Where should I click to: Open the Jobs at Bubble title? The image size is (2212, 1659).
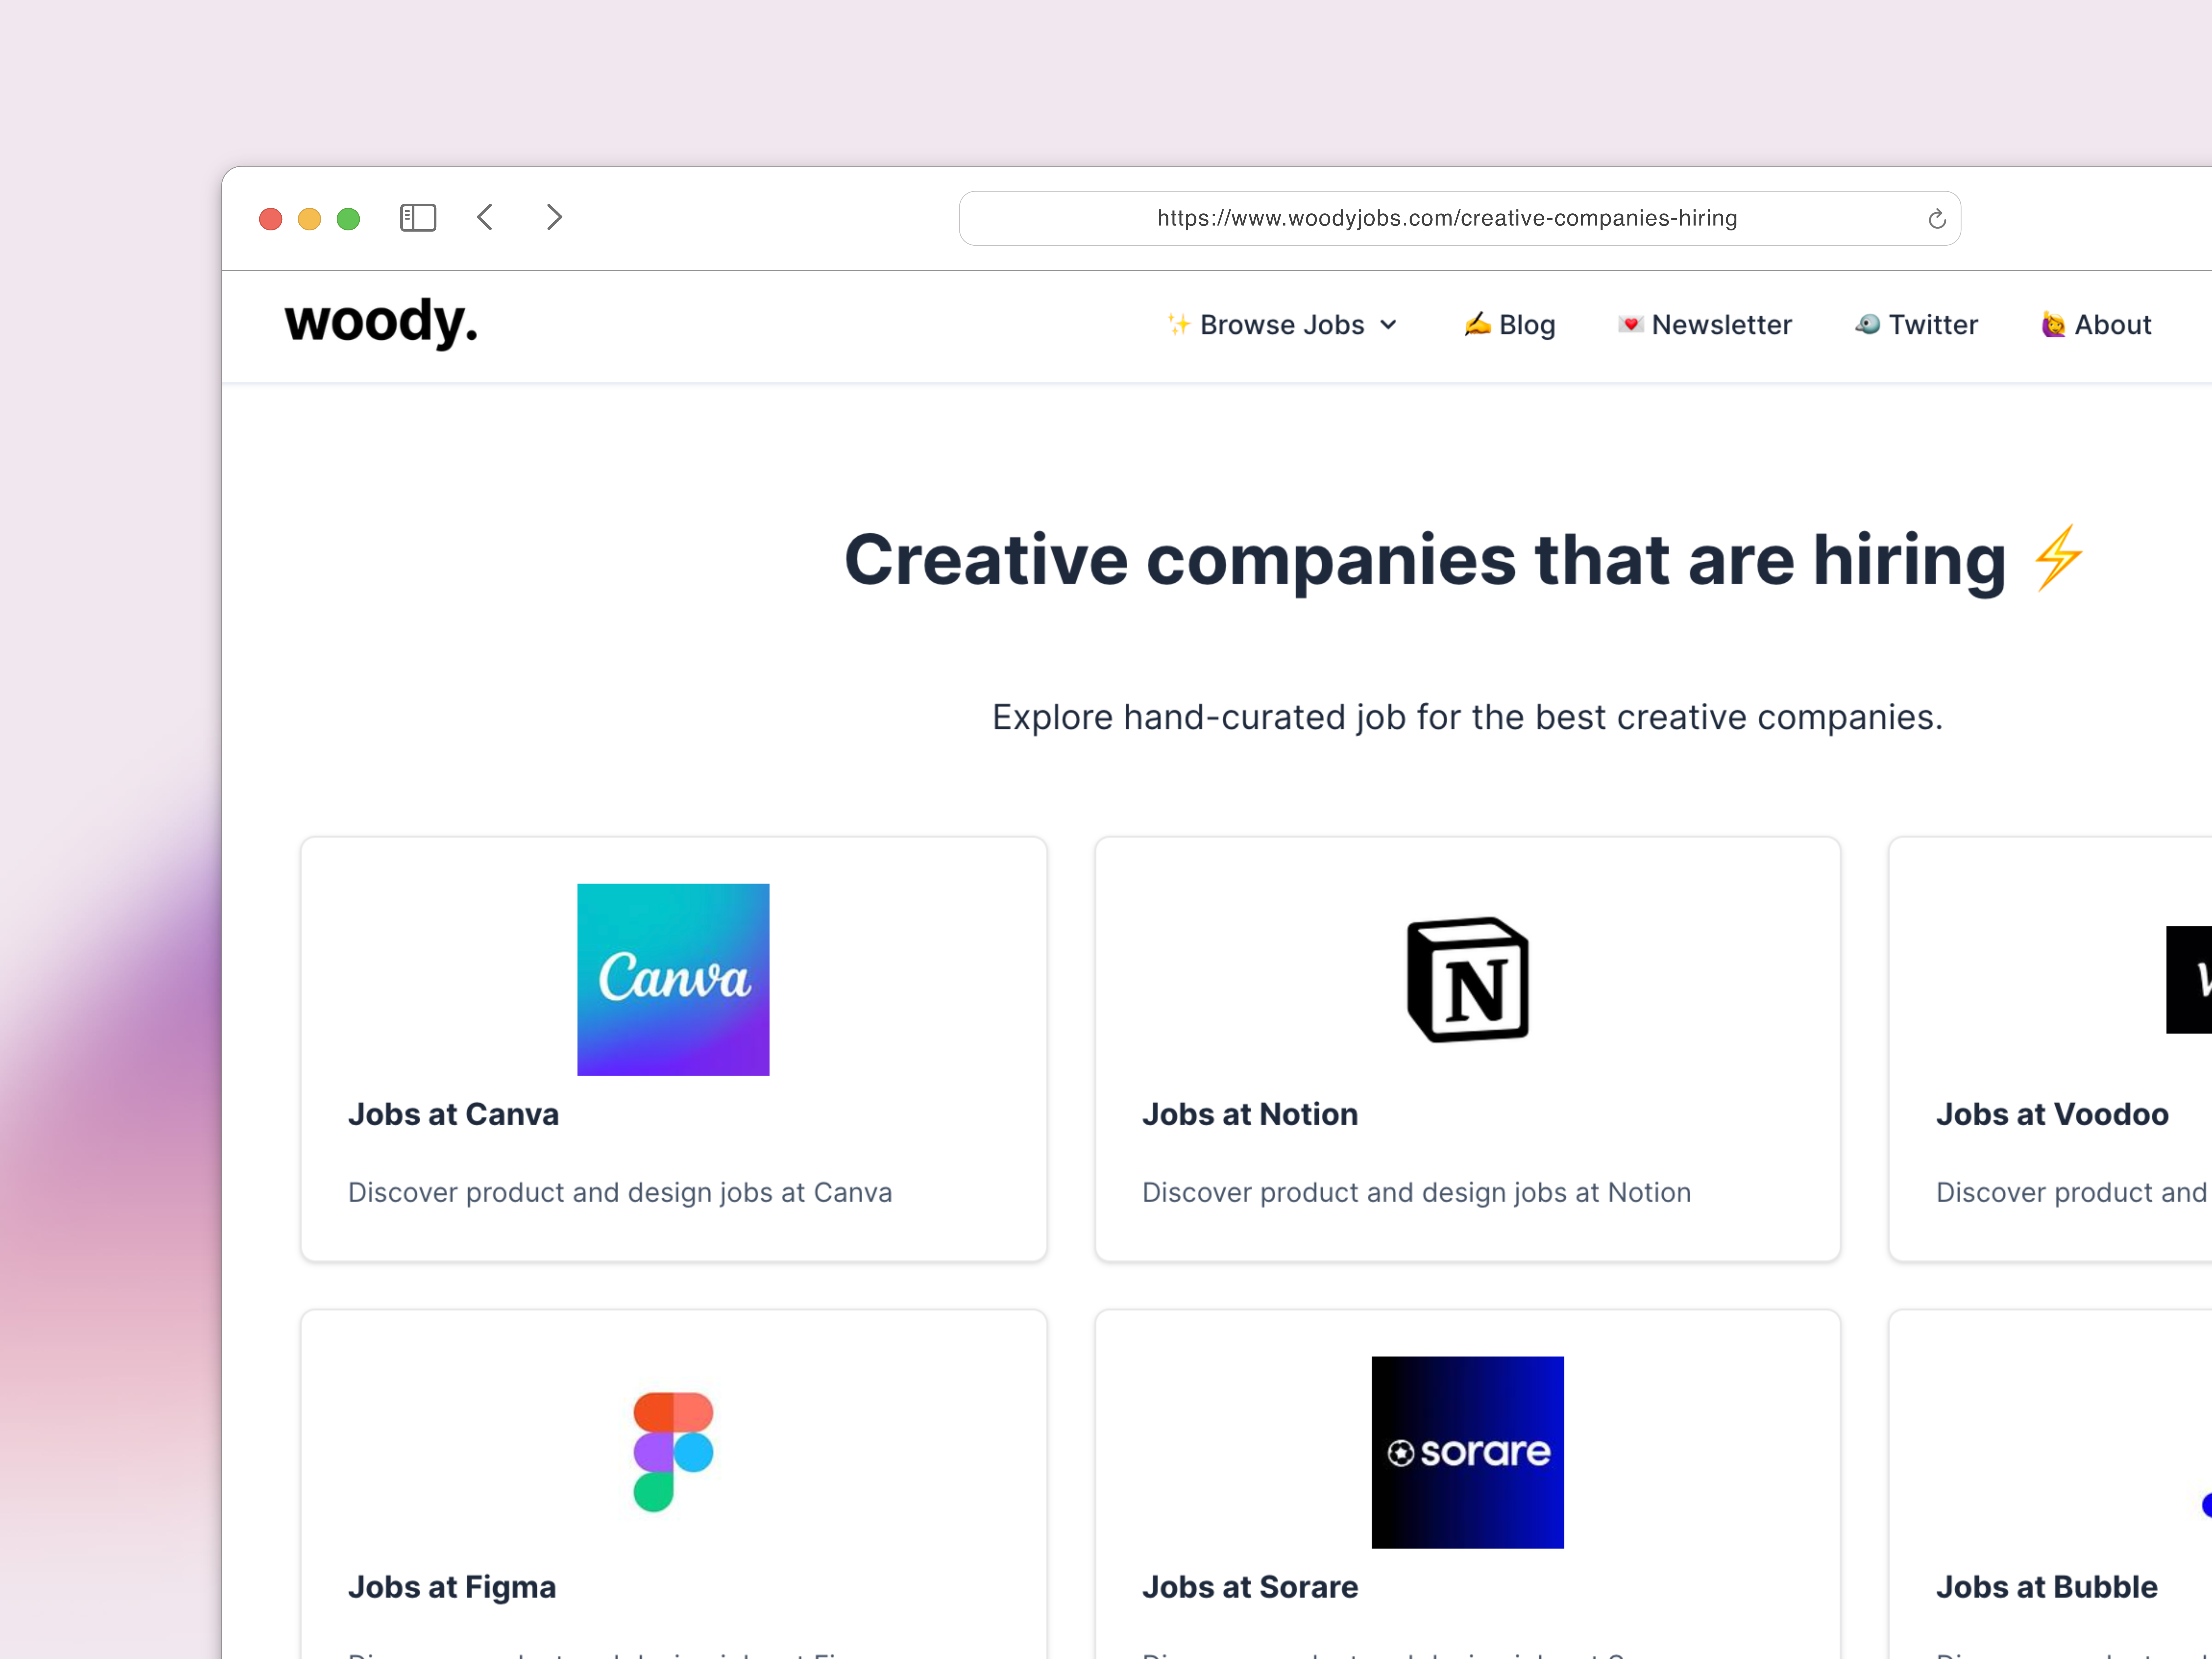(x=2046, y=1587)
